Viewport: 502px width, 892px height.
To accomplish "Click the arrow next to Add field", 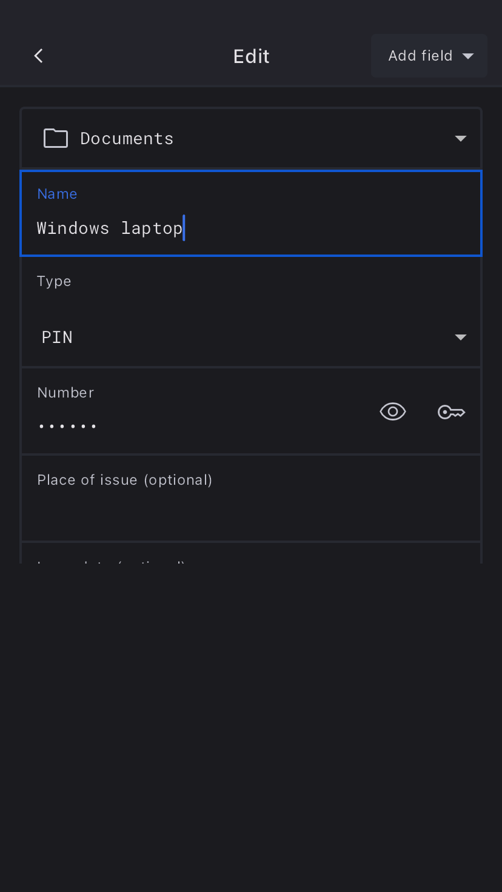I will coord(467,56).
